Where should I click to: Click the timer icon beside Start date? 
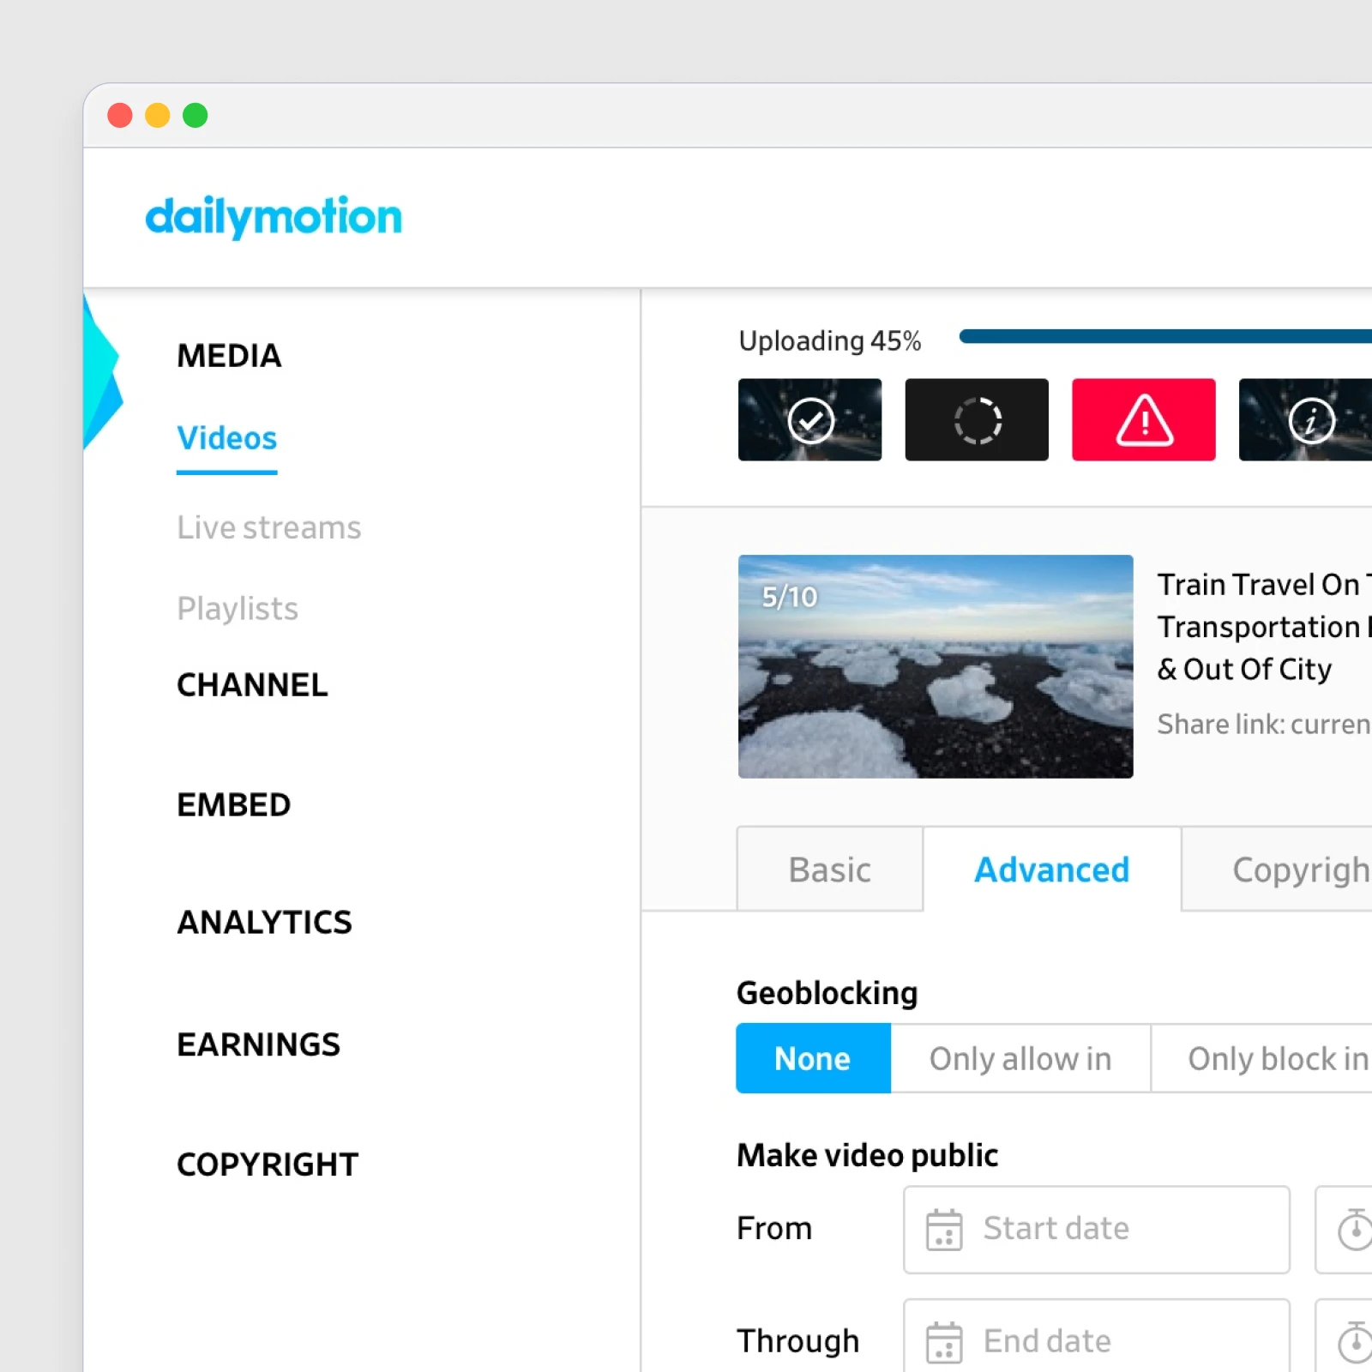[1355, 1230]
